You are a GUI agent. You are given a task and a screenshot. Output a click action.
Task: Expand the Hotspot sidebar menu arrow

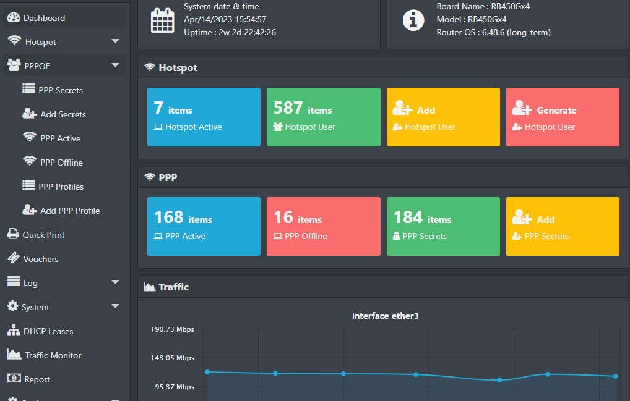(115, 41)
